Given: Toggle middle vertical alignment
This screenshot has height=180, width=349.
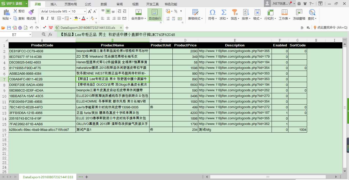Looking at the screenshot, I should click(x=108, y=11).
